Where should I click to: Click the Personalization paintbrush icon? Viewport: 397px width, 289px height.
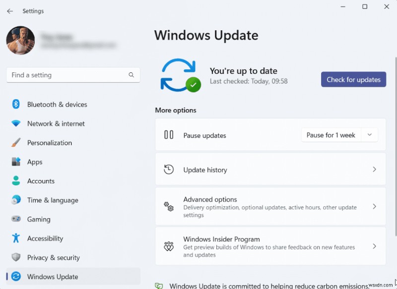pyautogui.click(x=16, y=142)
